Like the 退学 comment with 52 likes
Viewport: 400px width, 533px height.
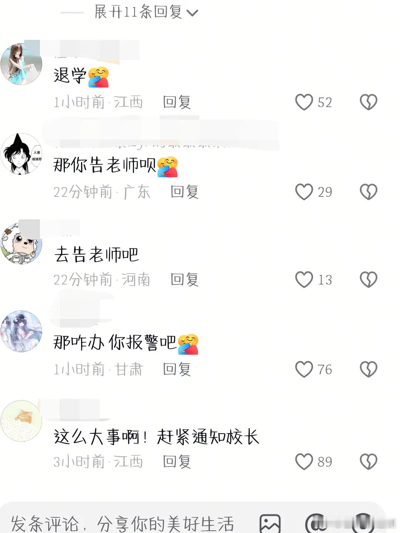coord(304,102)
